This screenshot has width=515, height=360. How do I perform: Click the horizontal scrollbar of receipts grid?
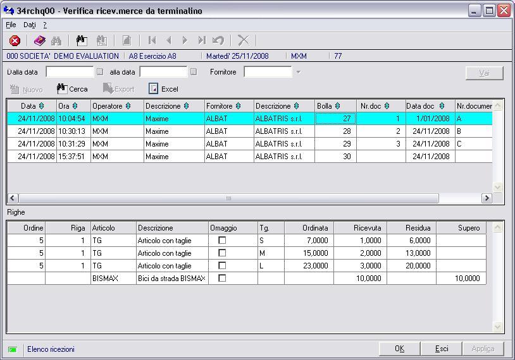coord(228,198)
